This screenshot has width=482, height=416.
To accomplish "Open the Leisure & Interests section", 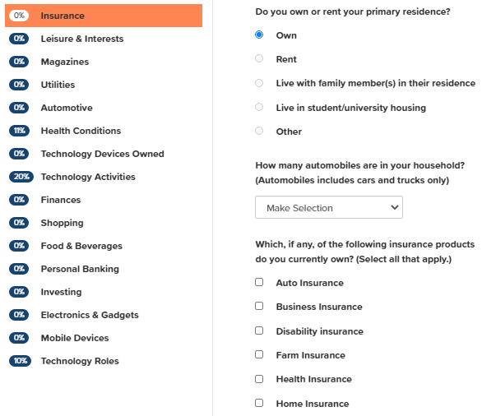I will 104,39.
